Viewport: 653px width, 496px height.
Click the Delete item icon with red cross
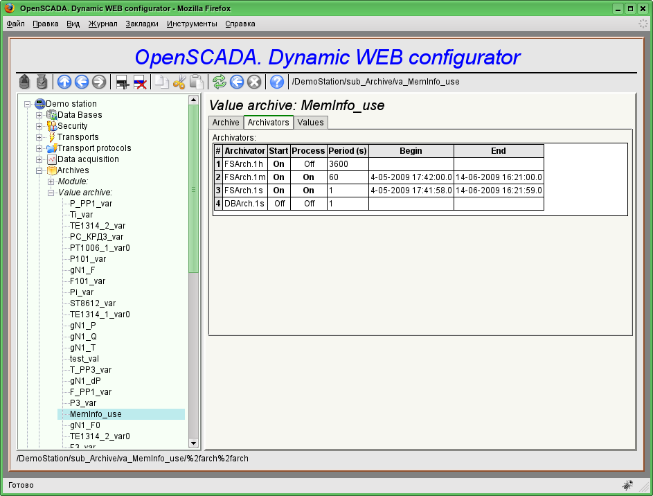tap(139, 82)
